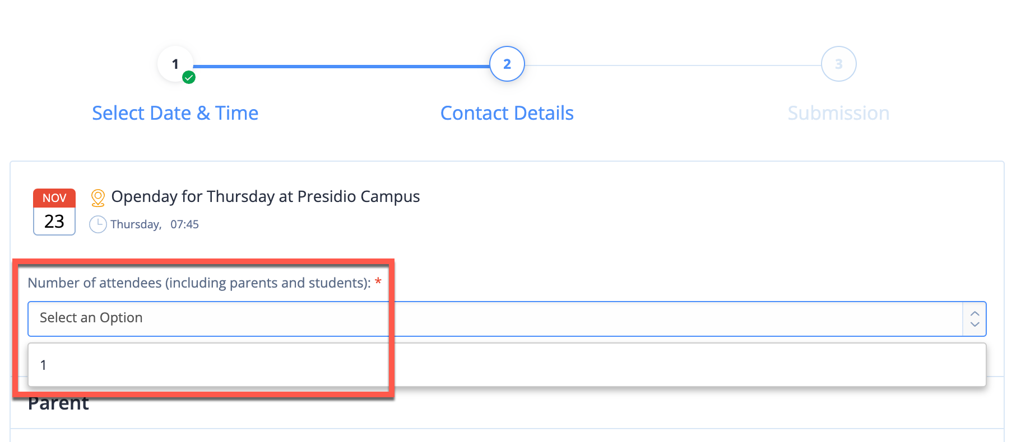The width and height of the screenshot is (1021, 442).
Task: Click the green checkmark badge on step 1
Action: [189, 78]
